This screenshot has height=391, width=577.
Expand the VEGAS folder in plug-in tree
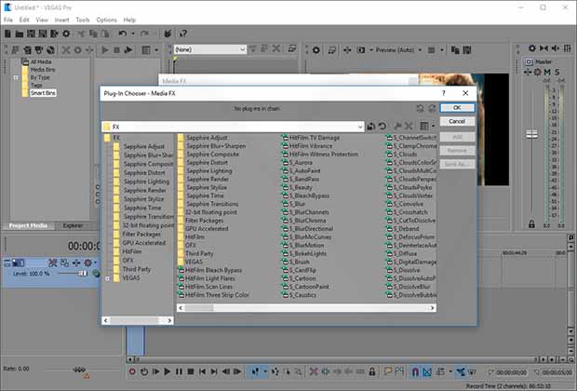click(x=107, y=278)
